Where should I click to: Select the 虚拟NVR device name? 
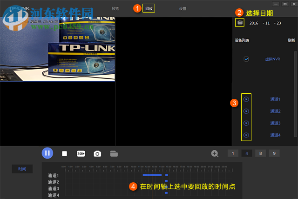click(x=272, y=59)
